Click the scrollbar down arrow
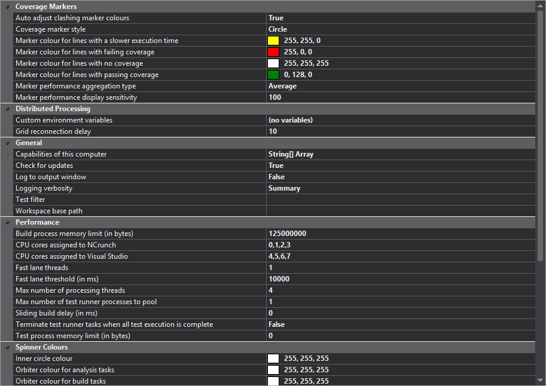Screen dimensions: 546x386 tap(541, 380)
